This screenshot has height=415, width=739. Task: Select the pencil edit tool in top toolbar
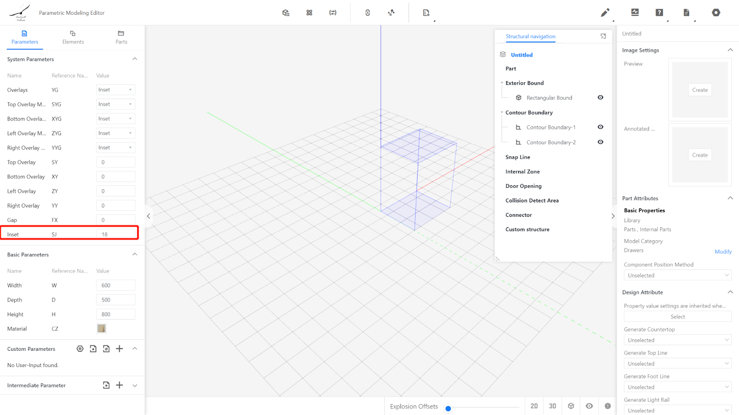(x=605, y=13)
